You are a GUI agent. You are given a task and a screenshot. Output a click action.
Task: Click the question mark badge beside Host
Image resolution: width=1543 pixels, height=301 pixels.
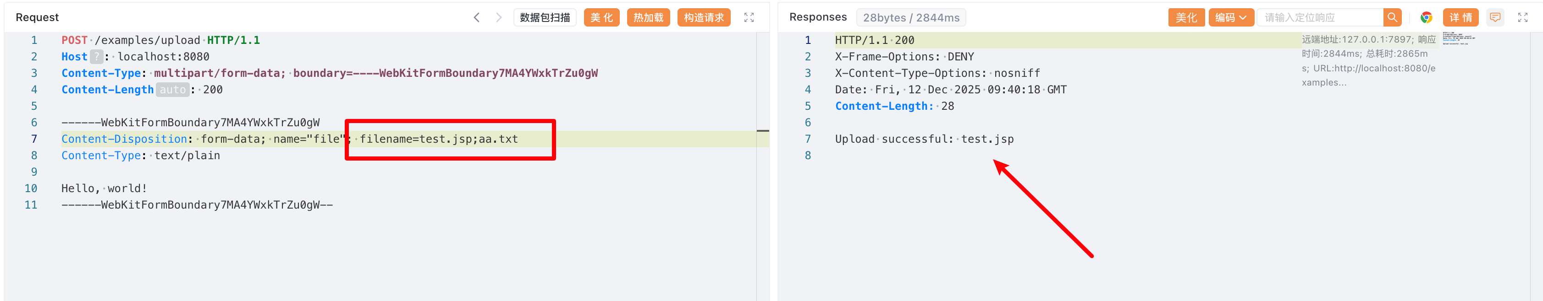pos(96,57)
